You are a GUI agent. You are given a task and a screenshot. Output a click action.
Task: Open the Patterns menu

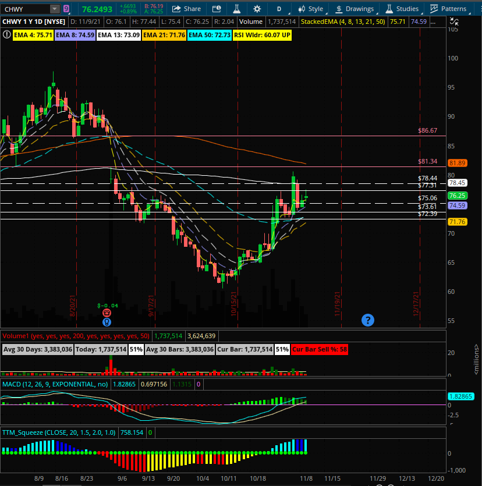pyautogui.click(x=449, y=9)
